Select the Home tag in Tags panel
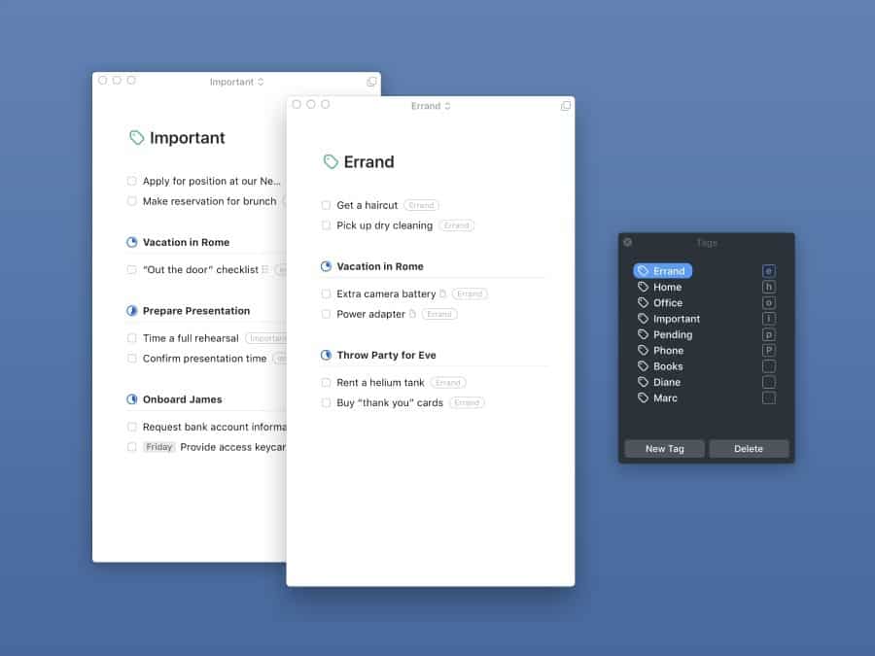Image resolution: width=875 pixels, height=656 pixels. [667, 287]
